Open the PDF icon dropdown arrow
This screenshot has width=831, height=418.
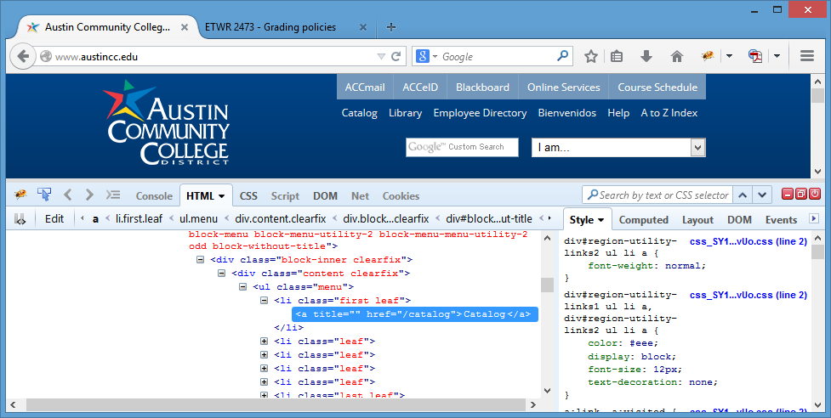pos(777,56)
